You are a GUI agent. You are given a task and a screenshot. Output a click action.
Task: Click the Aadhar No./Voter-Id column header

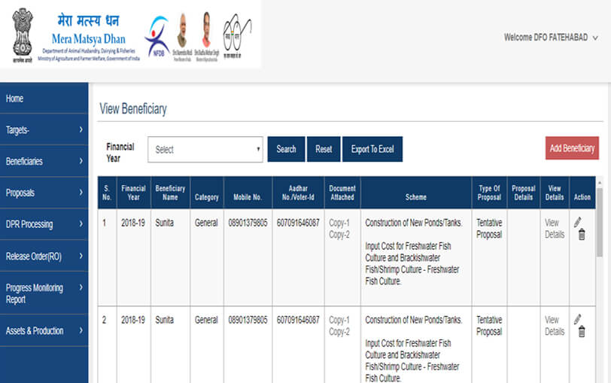(298, 193)
